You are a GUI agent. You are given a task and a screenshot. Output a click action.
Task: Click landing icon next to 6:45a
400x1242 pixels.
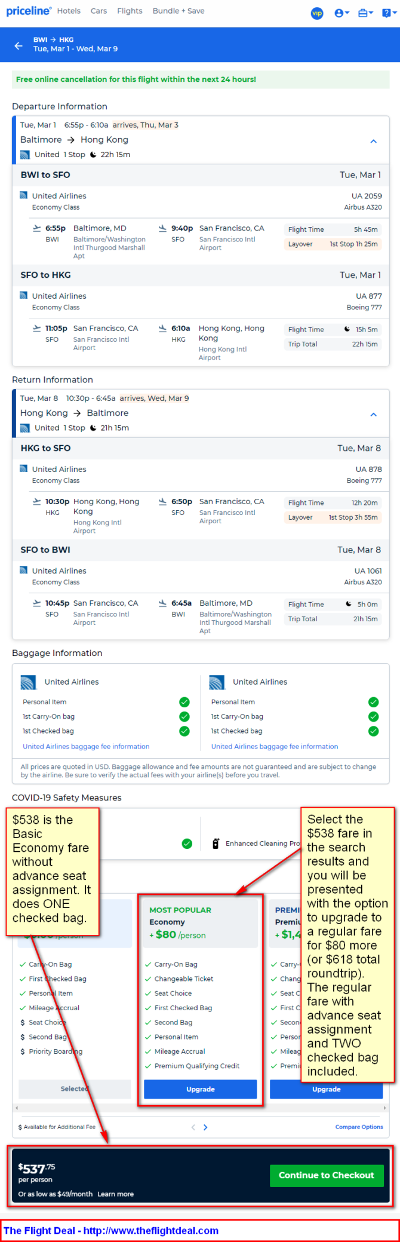(x=162, y=603)
